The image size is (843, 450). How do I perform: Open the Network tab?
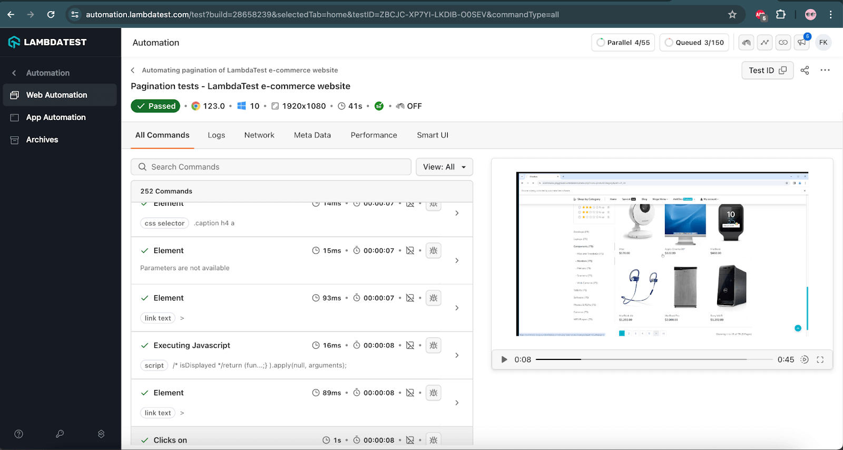point(259,135)
